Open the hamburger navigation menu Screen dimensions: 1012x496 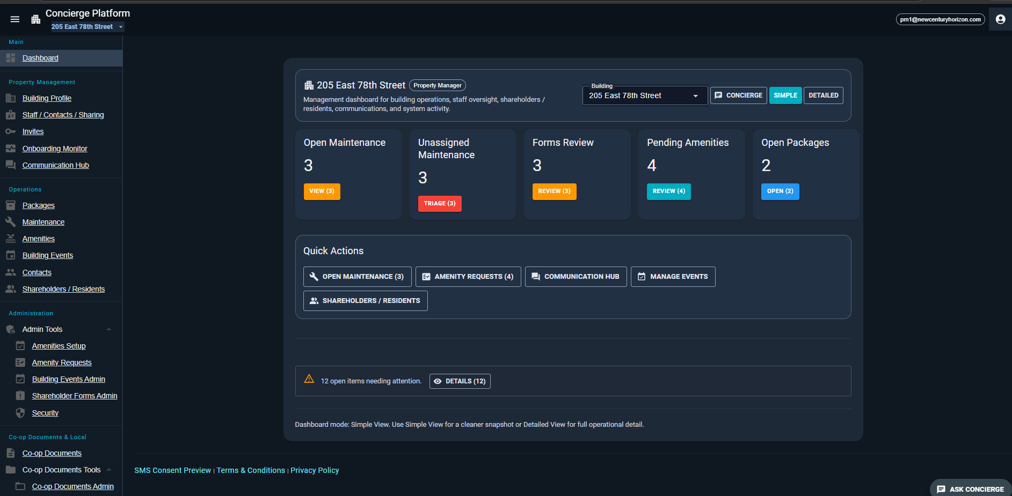(15, 19)
